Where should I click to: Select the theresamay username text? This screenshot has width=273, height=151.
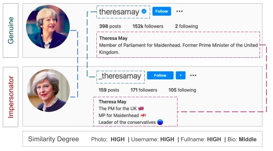[x=119, y=12]
